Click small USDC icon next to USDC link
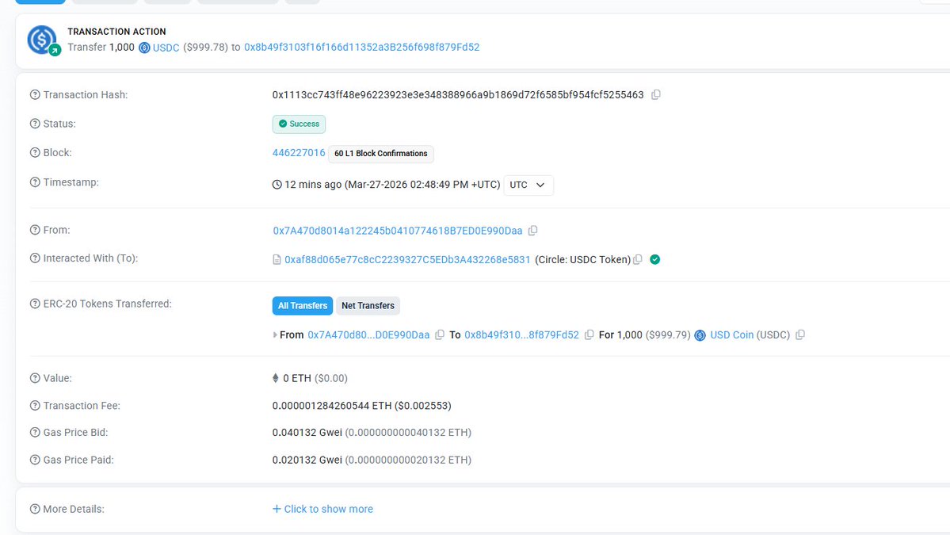The width and height of the screenshot is (950, 535). 144,48
